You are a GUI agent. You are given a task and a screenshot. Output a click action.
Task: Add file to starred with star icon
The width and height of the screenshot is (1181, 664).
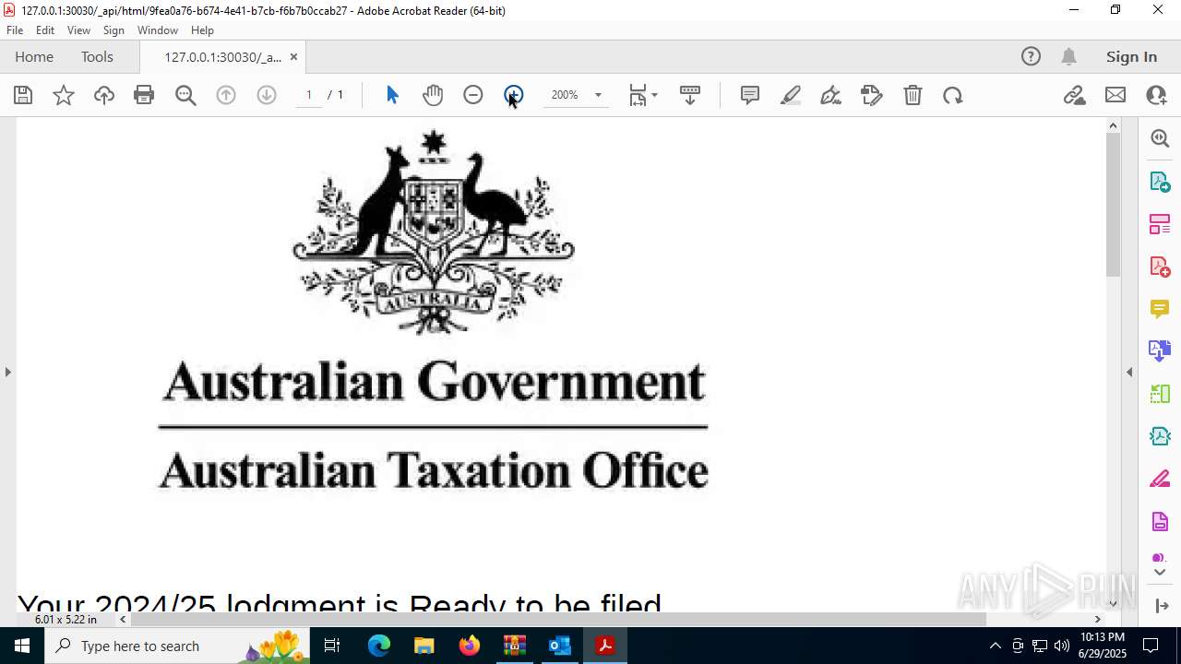[x=64, y=95]
